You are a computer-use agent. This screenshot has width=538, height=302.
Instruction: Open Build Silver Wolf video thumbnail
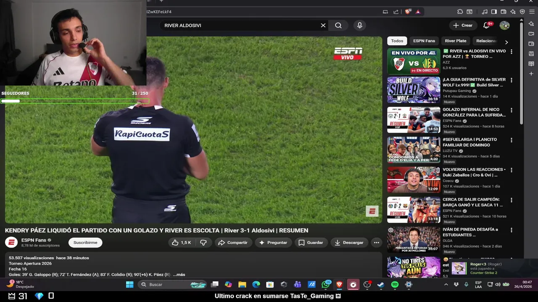tap(414, 90)
